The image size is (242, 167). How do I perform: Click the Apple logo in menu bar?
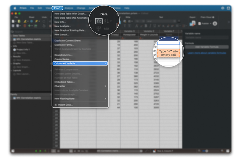(x=14, y=8)
